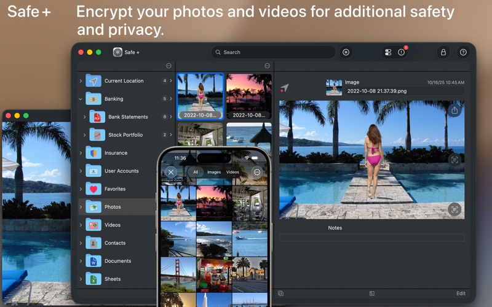Open the Safe + app icon in title bar
This screenshot has width=492, height=307.
(117, 52)
